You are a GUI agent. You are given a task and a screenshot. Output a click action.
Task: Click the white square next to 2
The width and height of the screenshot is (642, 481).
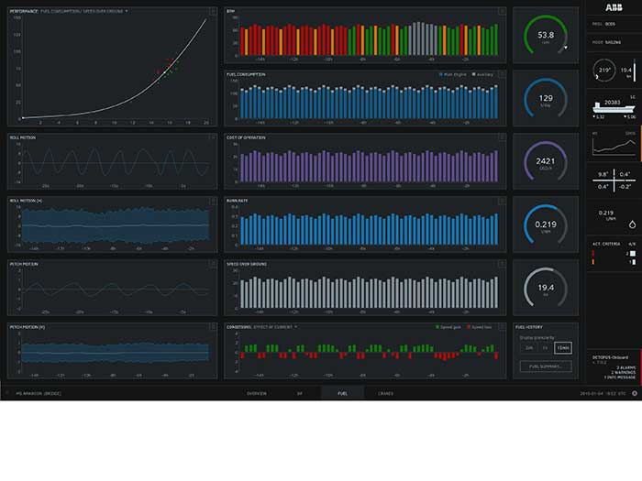coord(633,254)
